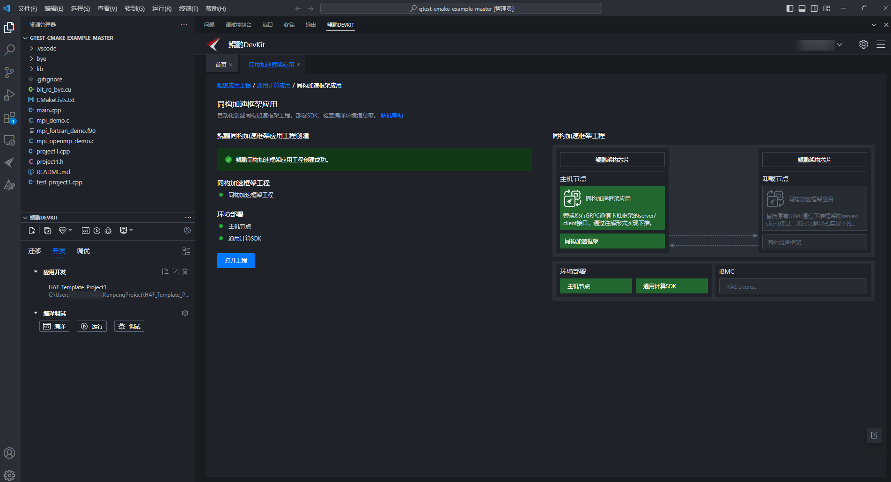Click 打开工程 button
Screen dimensions: 891x482
pos(236,261)
